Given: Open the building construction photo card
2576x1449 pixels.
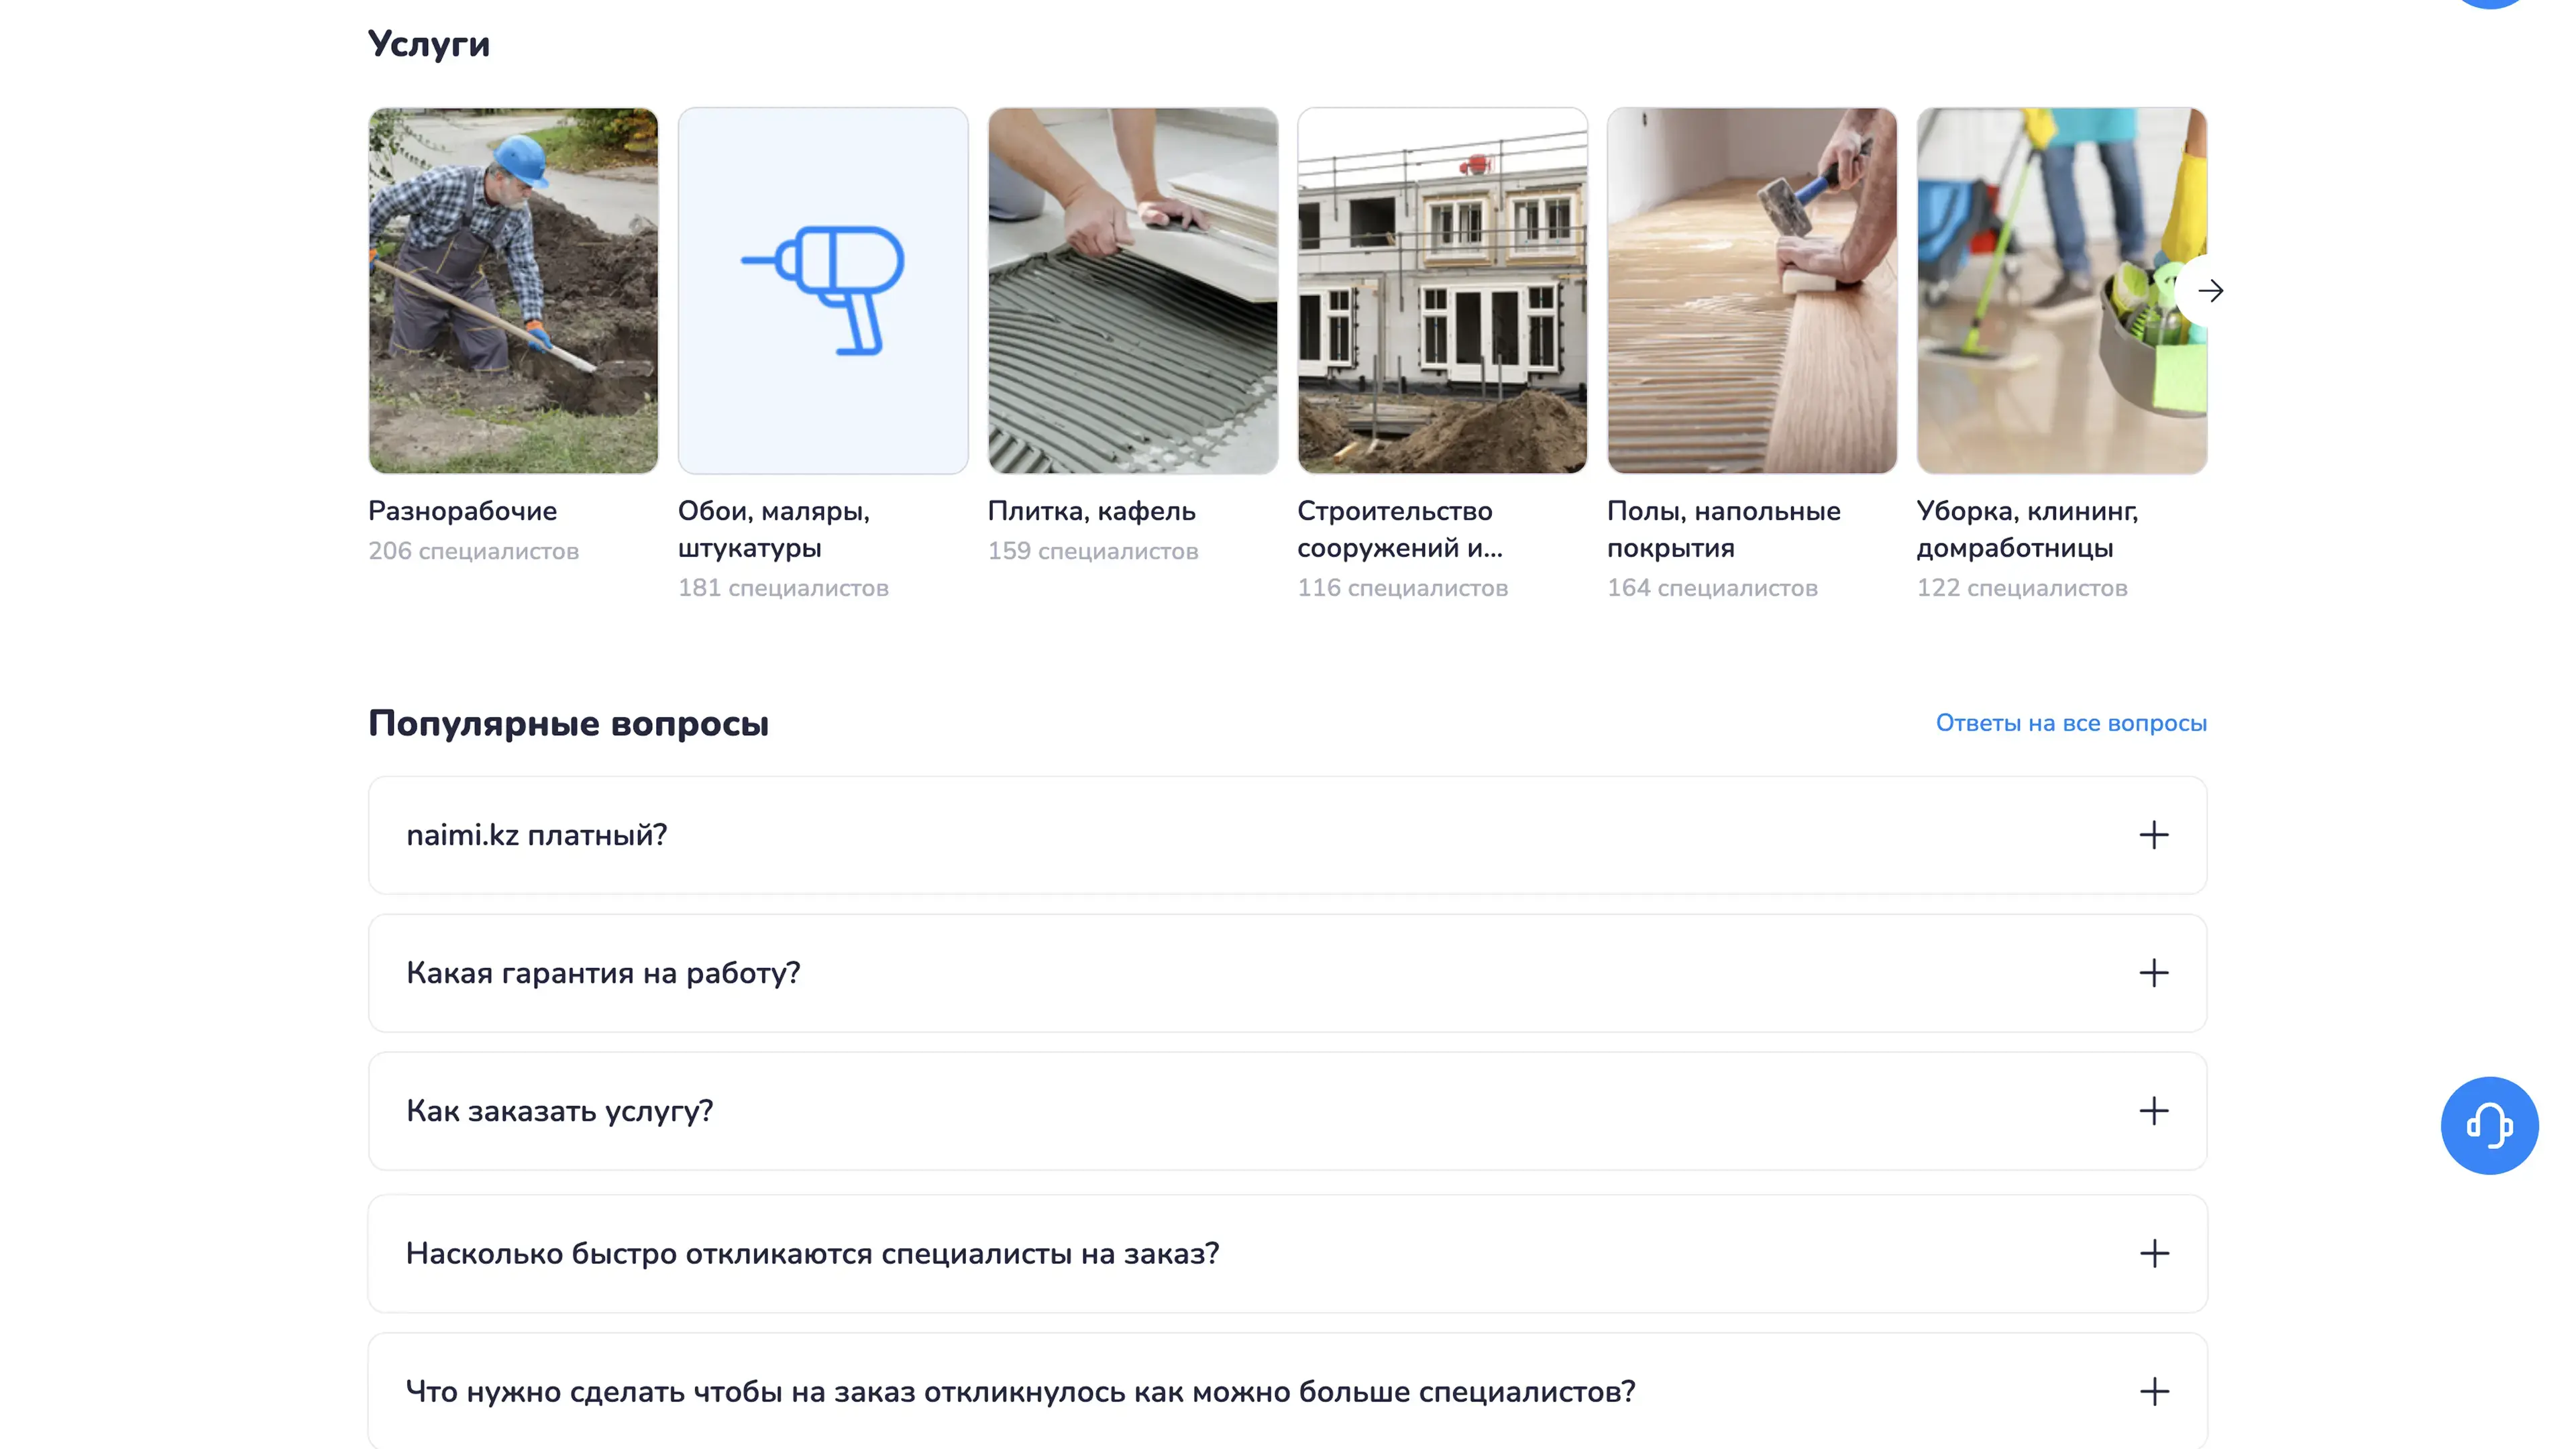Looking at the screenshot, I should pyautogui.click(x=1442, y=290).
